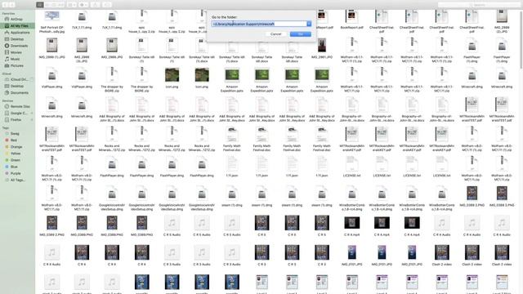The height and width of the screenshot is (294, 523).
Task: Select the Self Portrait OP Photosh jpg file
Action: pos(51,22)
